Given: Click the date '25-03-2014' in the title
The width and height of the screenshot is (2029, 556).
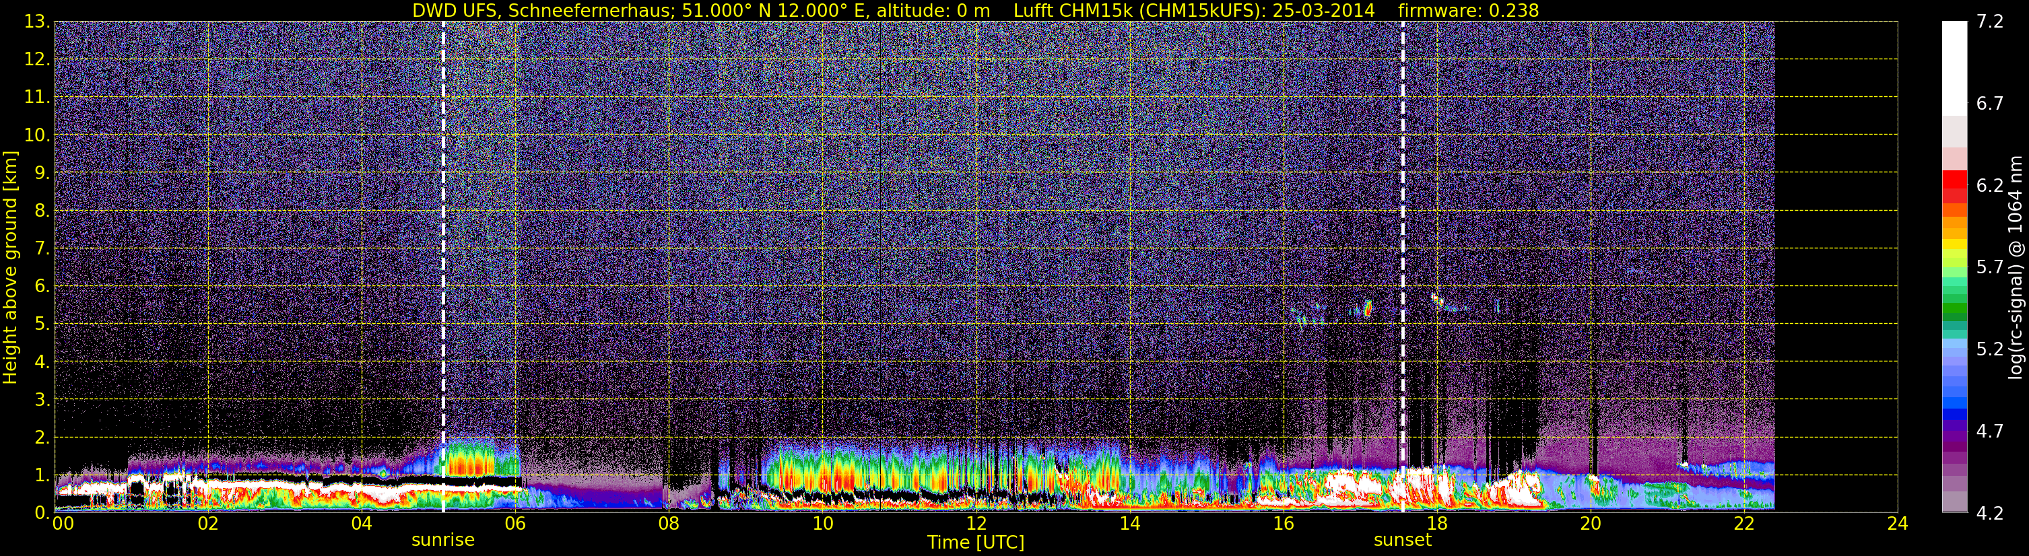Looking at the screenshot, I should click(1323, 10).
